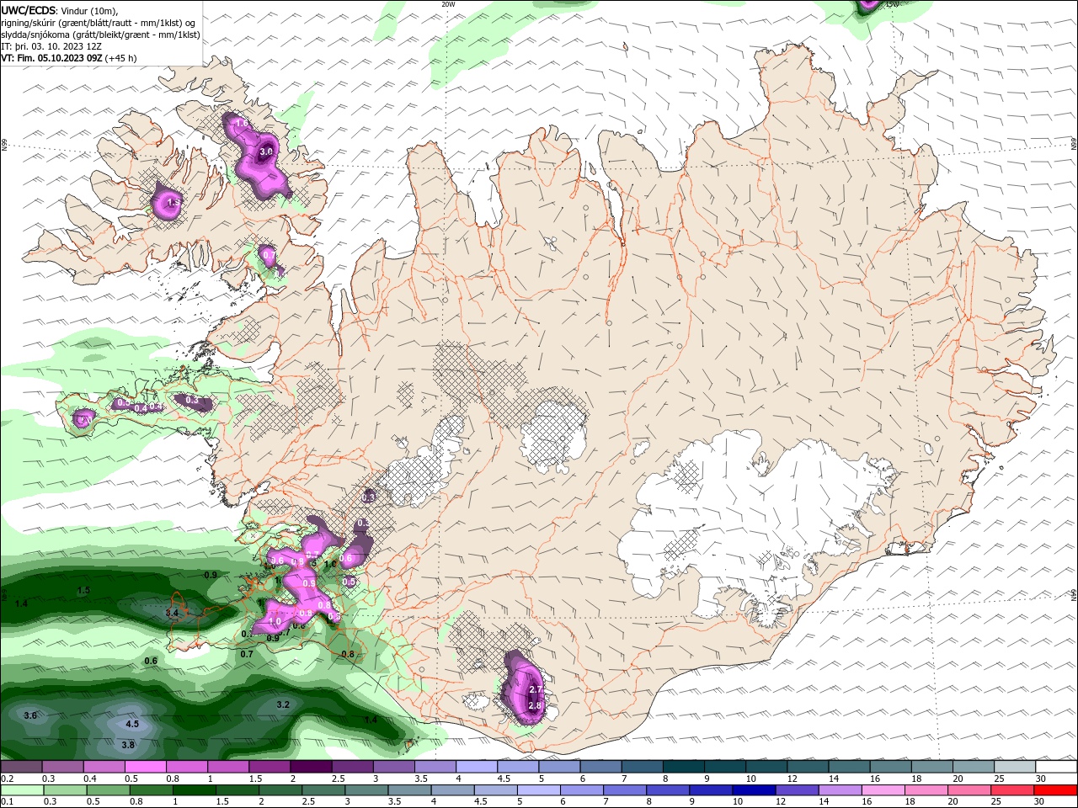Click the 'slydda/snjókoma' legend description line
The height and width of the screenshot is (808, 1078).
click(x=100, y=35)
